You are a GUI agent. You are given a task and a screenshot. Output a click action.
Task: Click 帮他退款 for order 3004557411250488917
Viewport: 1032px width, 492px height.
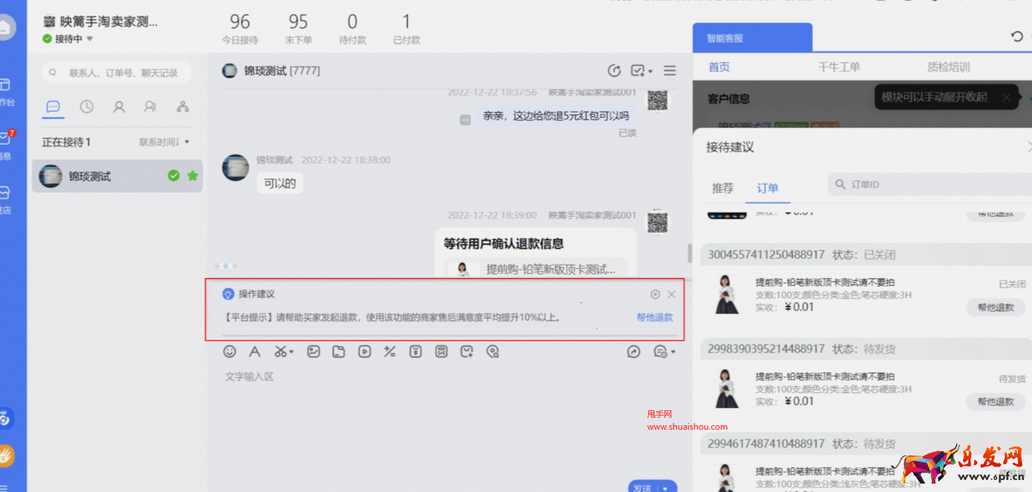point(995,307)
